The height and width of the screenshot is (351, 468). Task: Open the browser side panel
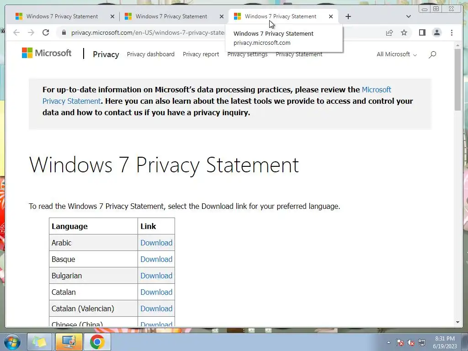[x=422, y=32]
